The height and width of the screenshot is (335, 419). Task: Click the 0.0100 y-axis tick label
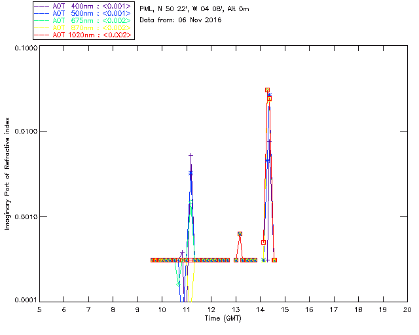pyautogui.click(x=26, y=131)
